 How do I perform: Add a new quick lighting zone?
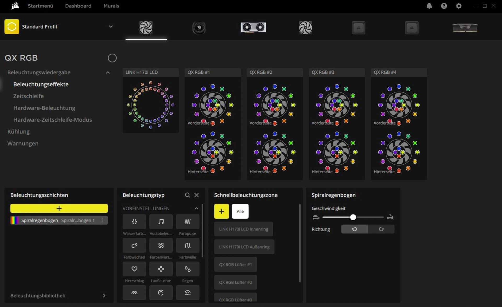[221, 211]
